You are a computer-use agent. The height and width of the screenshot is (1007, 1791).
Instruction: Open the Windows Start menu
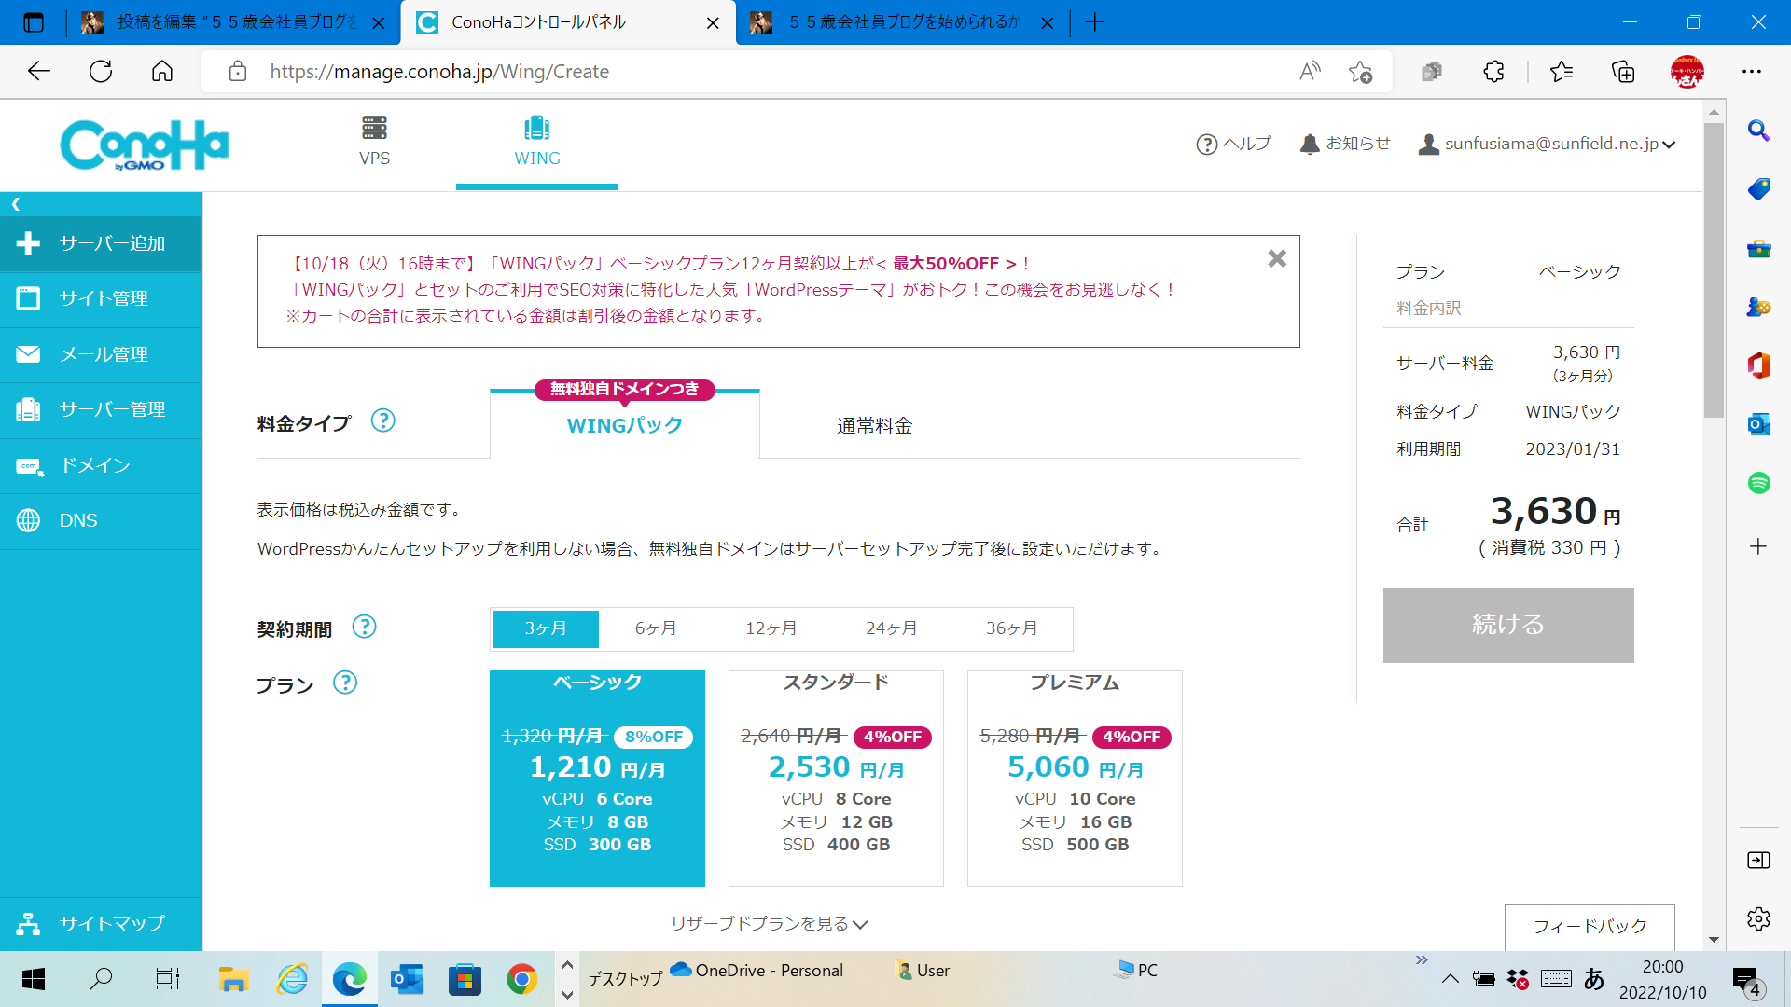(x=34, y=979)
